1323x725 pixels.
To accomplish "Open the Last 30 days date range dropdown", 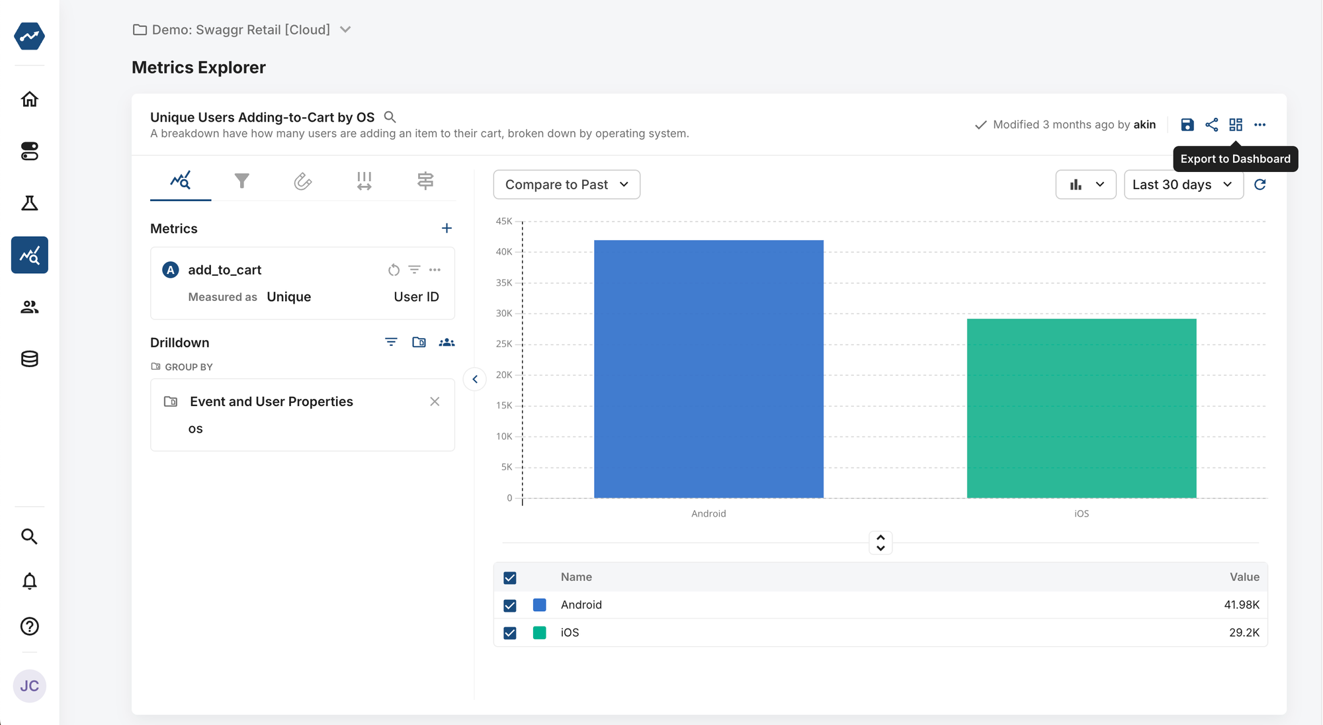I will (1183, 185).
